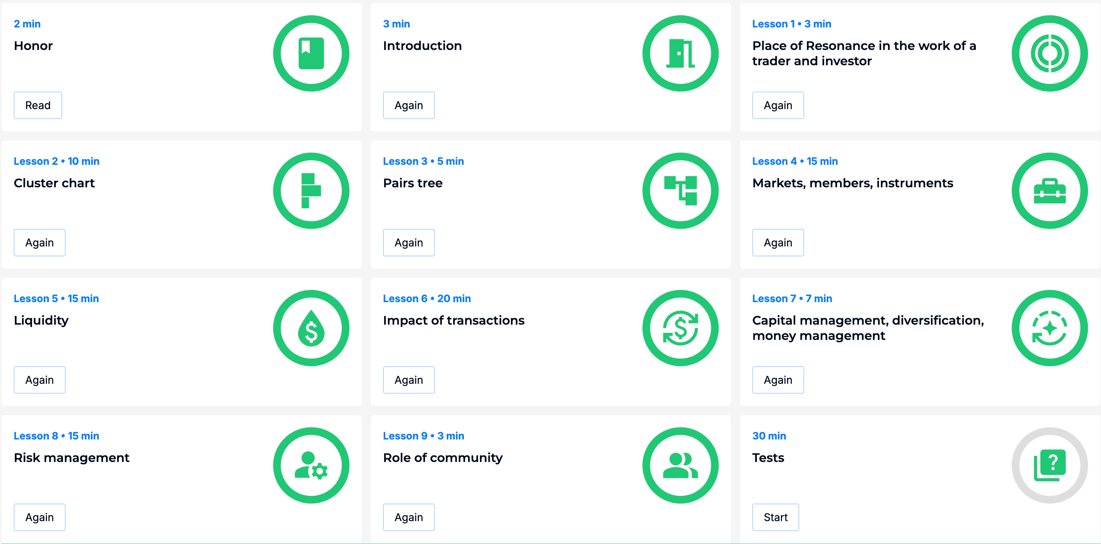Screen dimensions: 1101x544
Task: Select the Risk management title text
Action: [71, 458]
